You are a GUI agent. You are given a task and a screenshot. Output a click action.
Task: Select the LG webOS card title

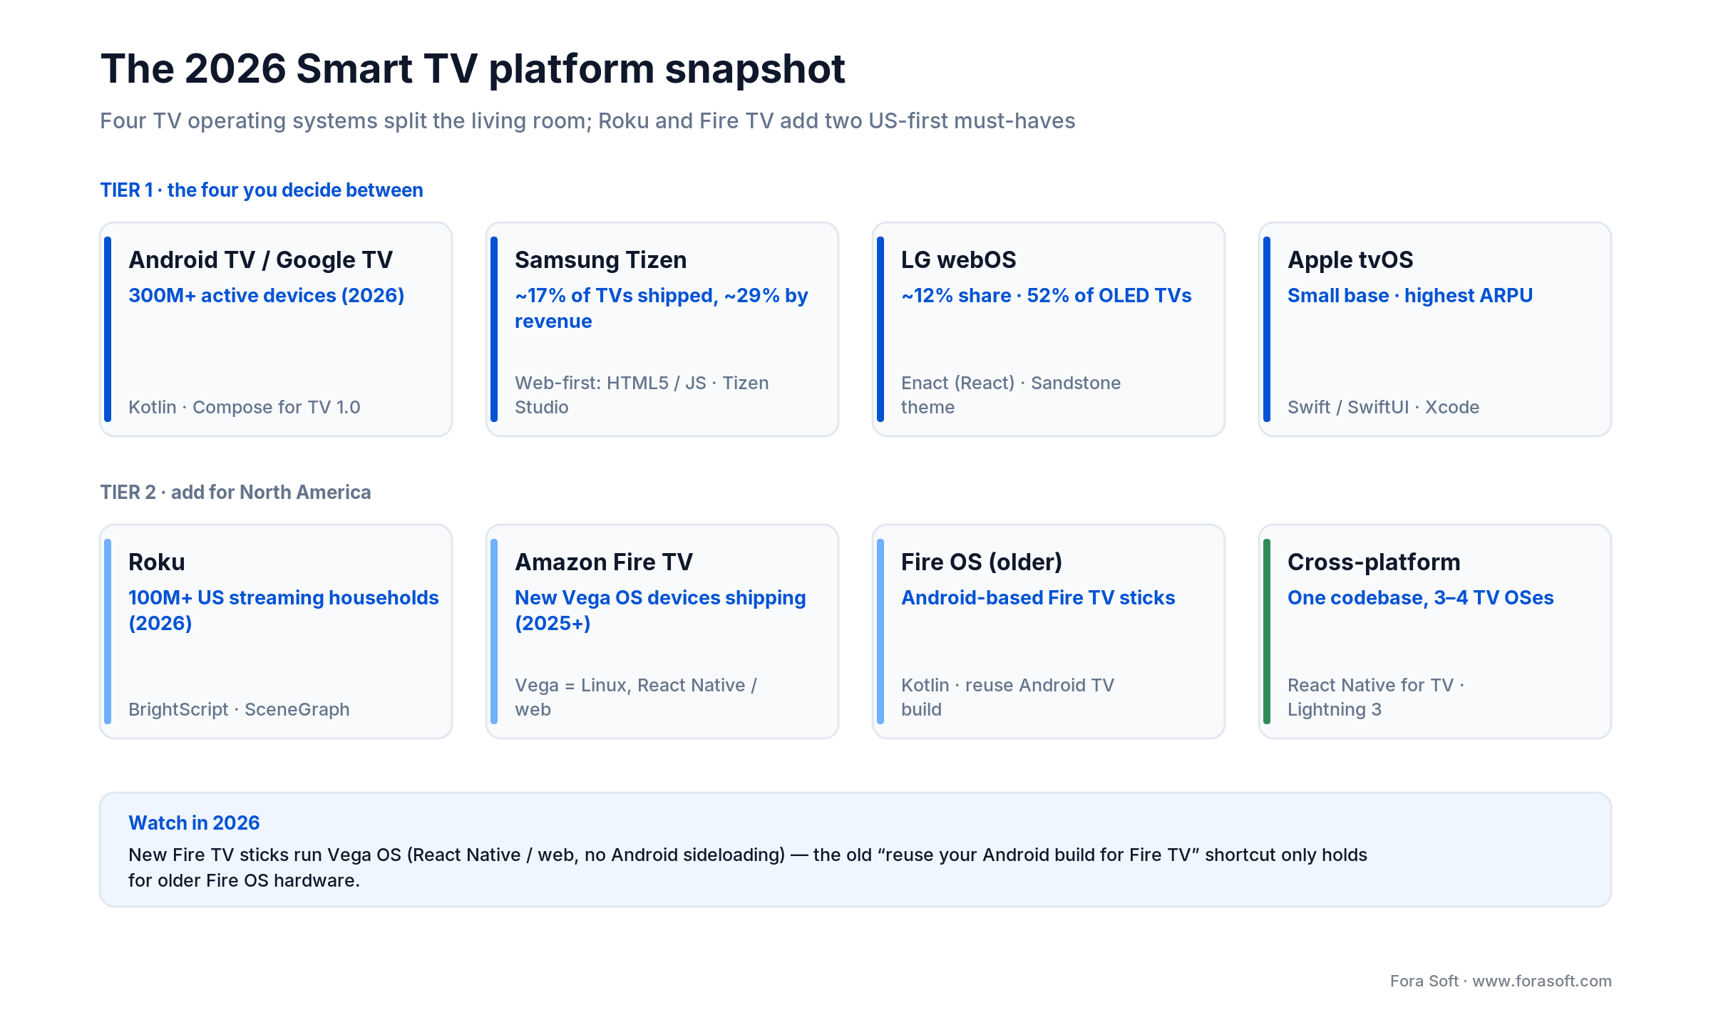click(959, 260)
